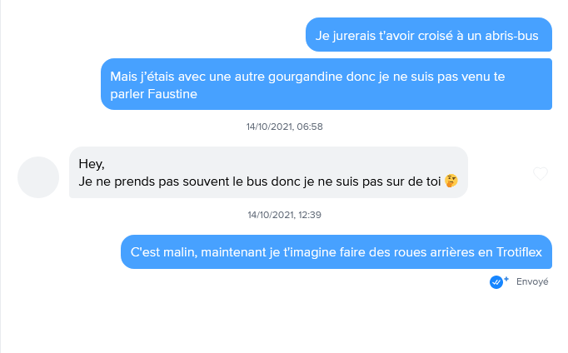Screen dimensions: 568x353
Task: Select the "Je jurerais t'avoir croisé" message bubble
Action: (x=428, y=36)
